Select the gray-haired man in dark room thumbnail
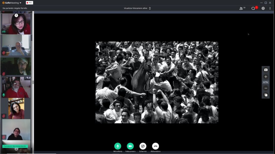The height and width of the screenshot is (154, 275). click(x=16, y=66)
